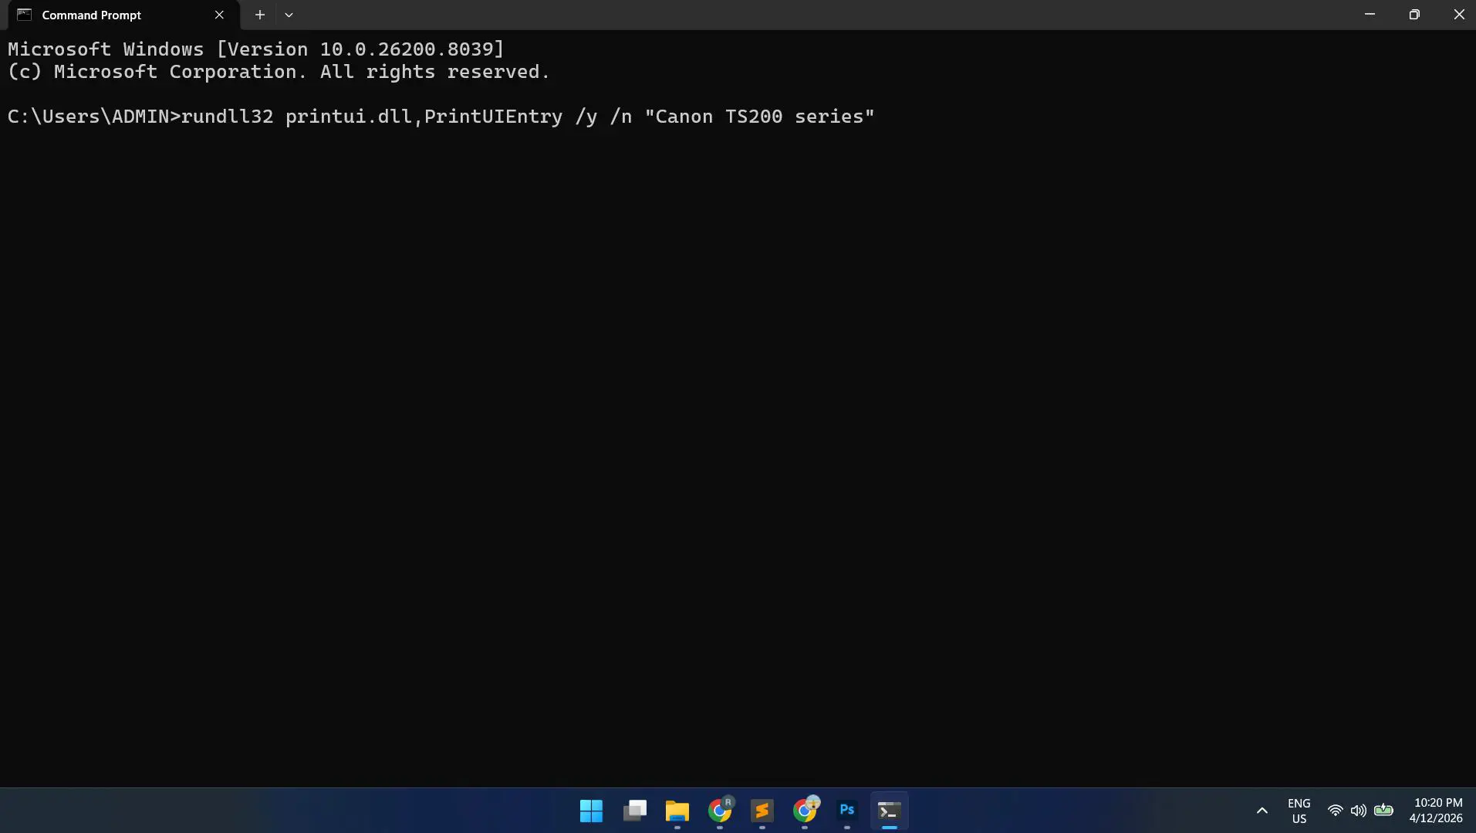Launch File Explorer from the taskbar
Screen dimensions: 1476x833
pyautogui.click(x=677, y=811)
